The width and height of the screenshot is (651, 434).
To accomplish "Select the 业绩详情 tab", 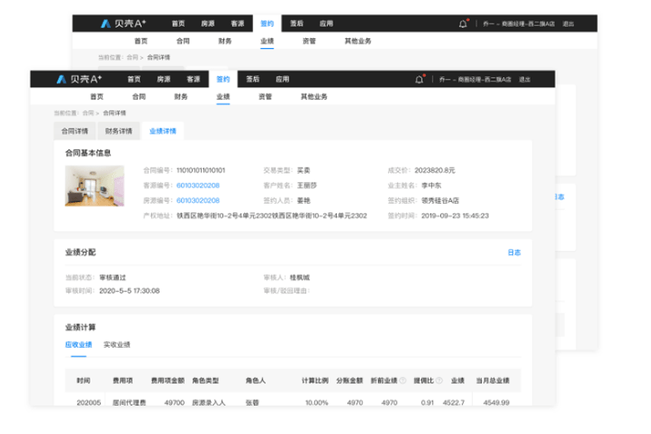I will (x=163, y=131).
